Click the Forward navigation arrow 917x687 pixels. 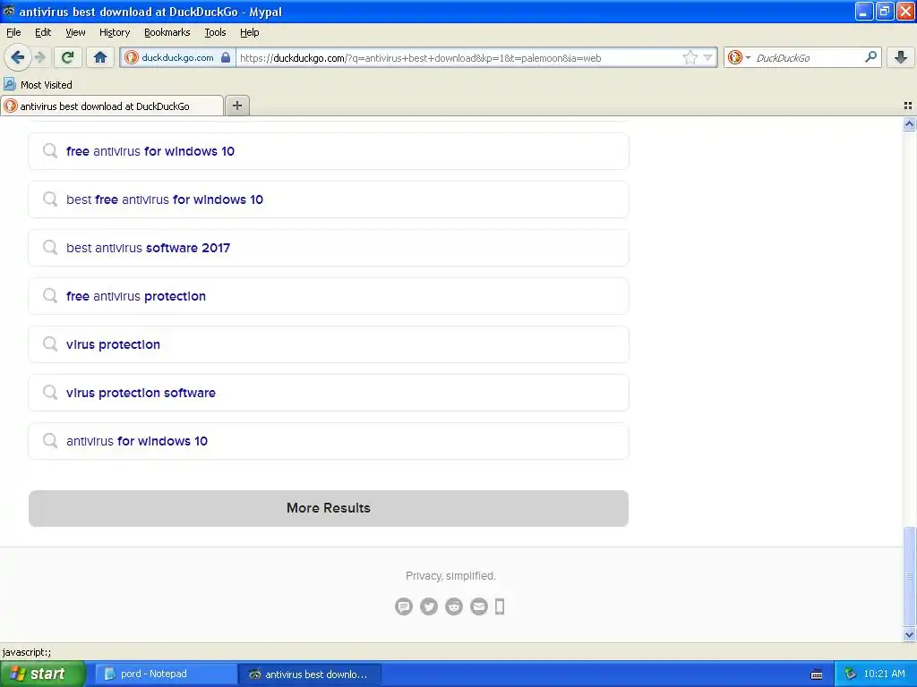[39, 57]
